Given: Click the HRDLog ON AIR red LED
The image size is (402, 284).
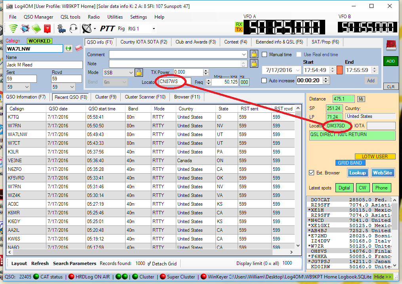Looking at the screenshot, I should pyautogui.click(x=72, y=276).
